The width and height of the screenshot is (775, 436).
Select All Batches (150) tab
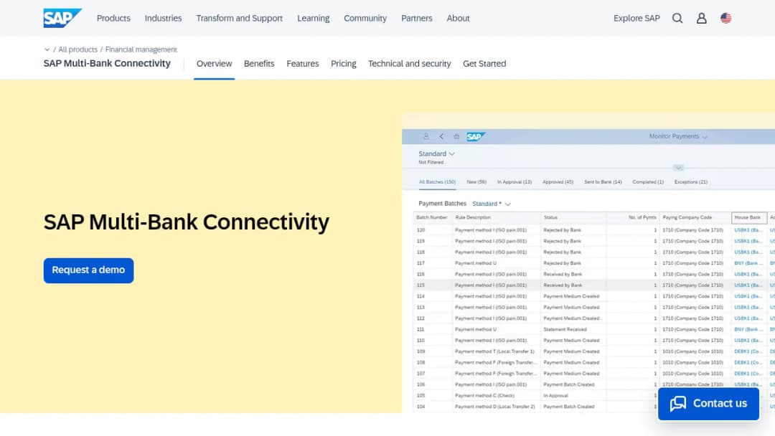tap(438, 181)
